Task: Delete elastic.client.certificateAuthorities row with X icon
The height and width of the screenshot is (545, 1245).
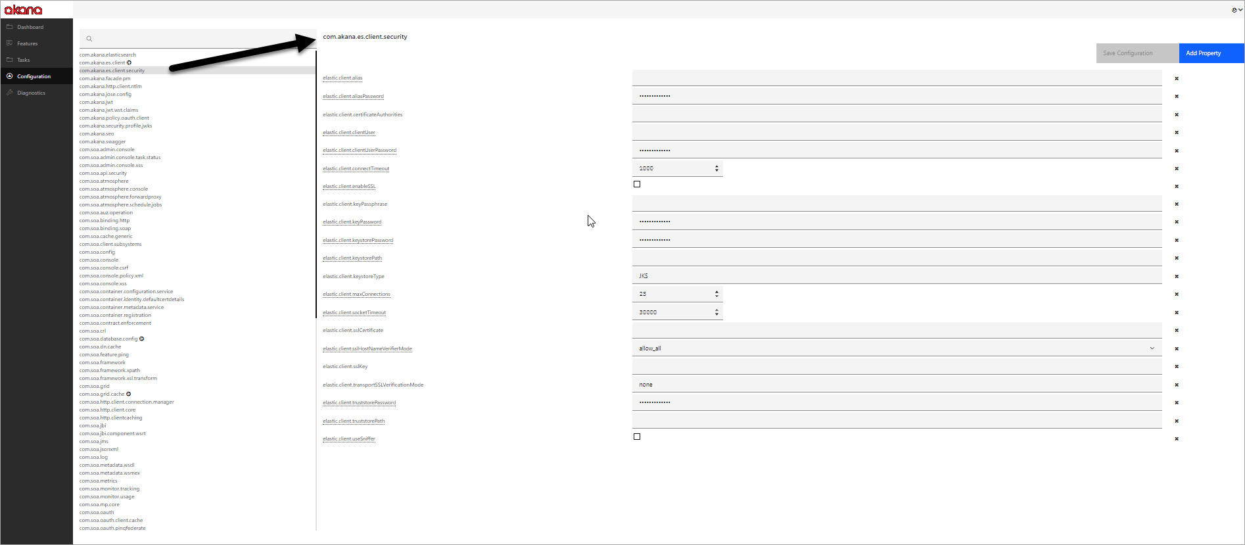Action: 1177,114
